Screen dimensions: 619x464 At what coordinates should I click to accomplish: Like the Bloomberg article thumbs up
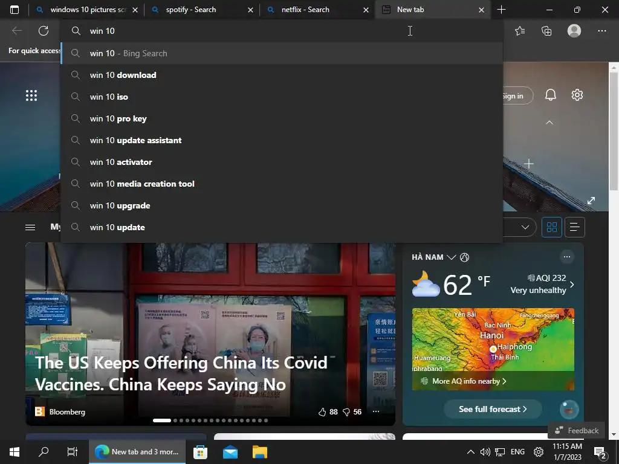(x=322, y=412)
